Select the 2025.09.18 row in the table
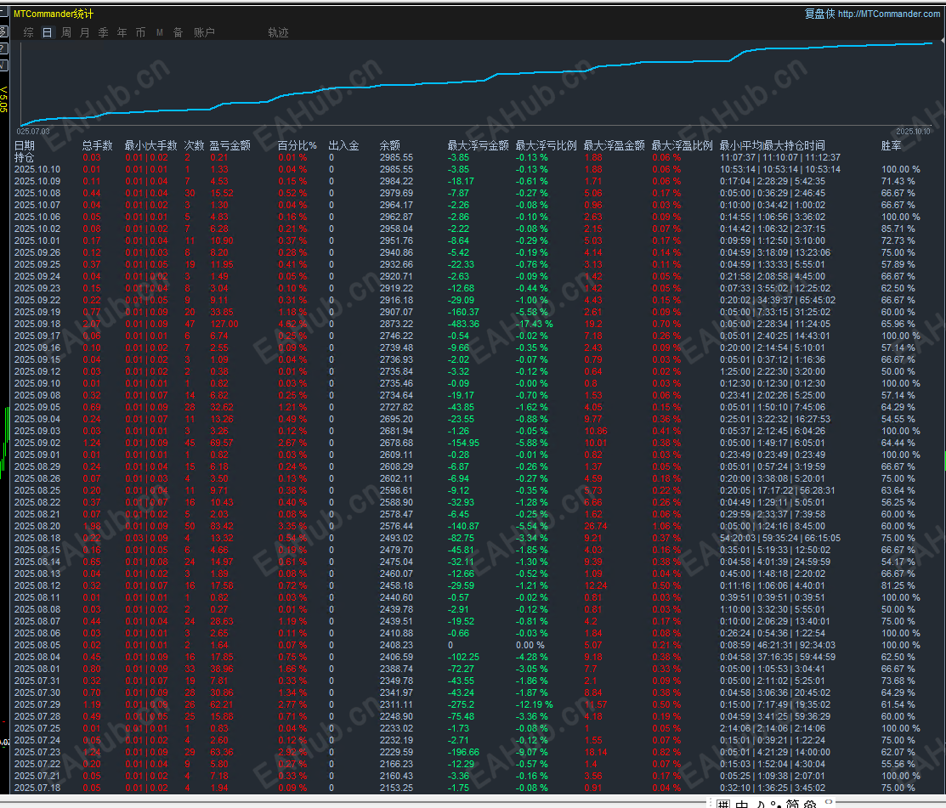The width and height of the screenshot is (946, 808). click(37, 324)
